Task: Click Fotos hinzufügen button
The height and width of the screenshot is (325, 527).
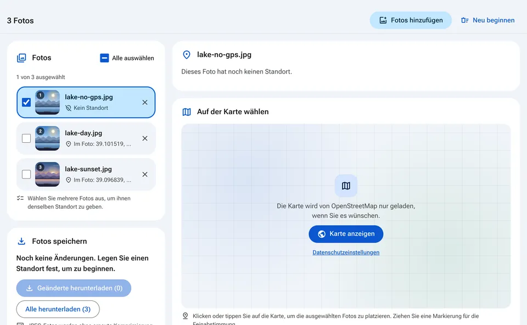Action: [x=411, y=20]
